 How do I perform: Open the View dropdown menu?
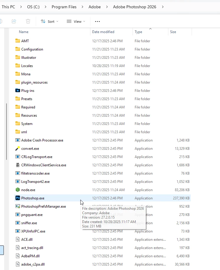point(76,21)
